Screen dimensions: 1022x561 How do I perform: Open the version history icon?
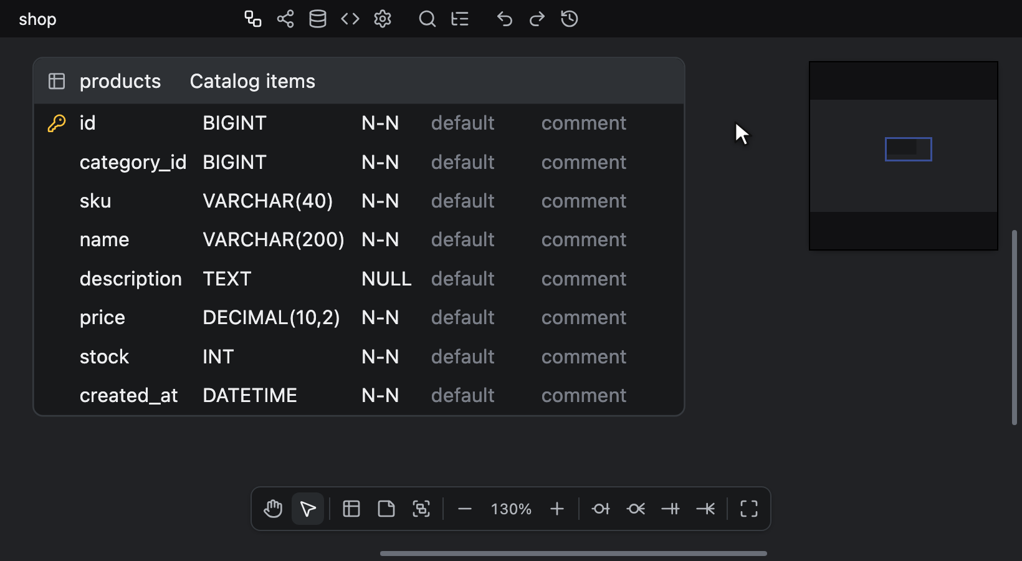pos(570,19)
